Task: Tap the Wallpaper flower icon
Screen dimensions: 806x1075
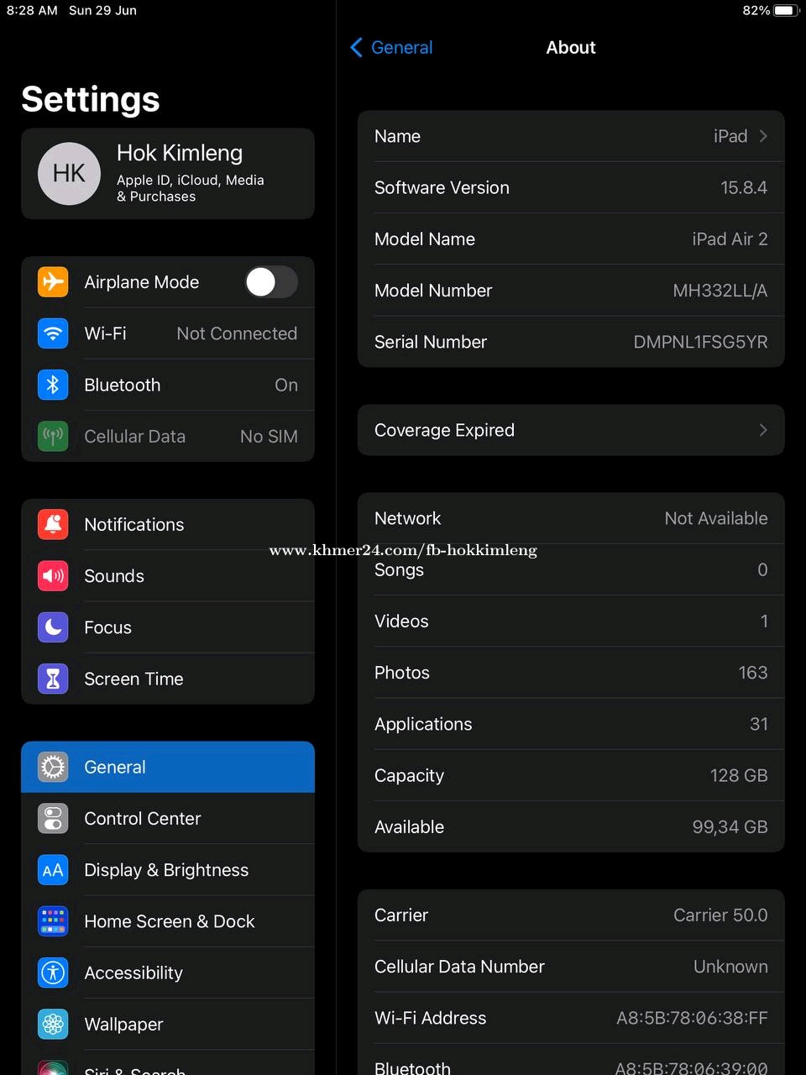Action: tap(53, 1024)
